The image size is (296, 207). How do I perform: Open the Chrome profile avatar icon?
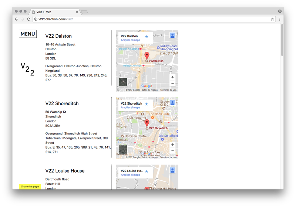tap(280, 11)
